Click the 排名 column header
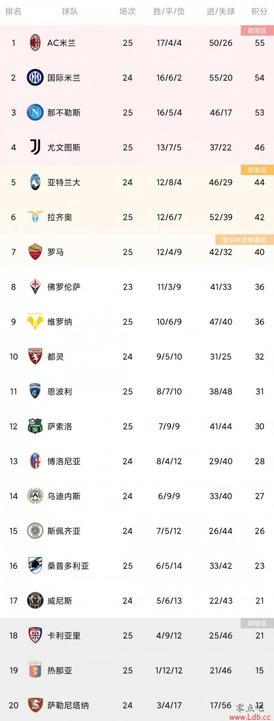The image size is (274, 721). coord(14,12)
